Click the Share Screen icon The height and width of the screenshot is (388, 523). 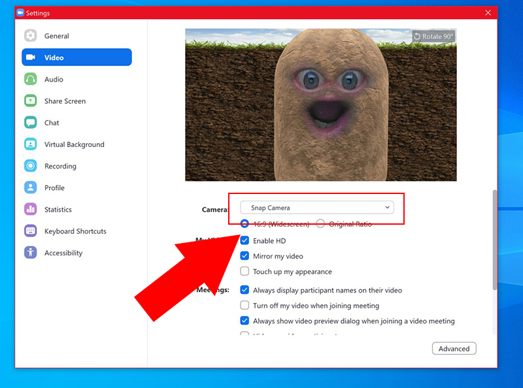pos(30,101)
